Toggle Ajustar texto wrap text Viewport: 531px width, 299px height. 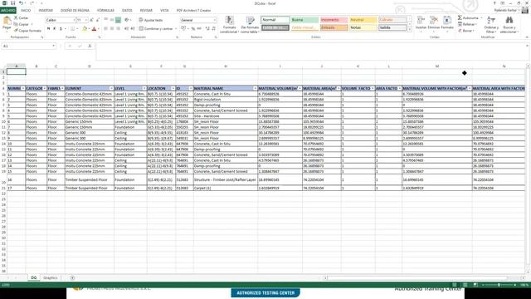coord(151,20)
